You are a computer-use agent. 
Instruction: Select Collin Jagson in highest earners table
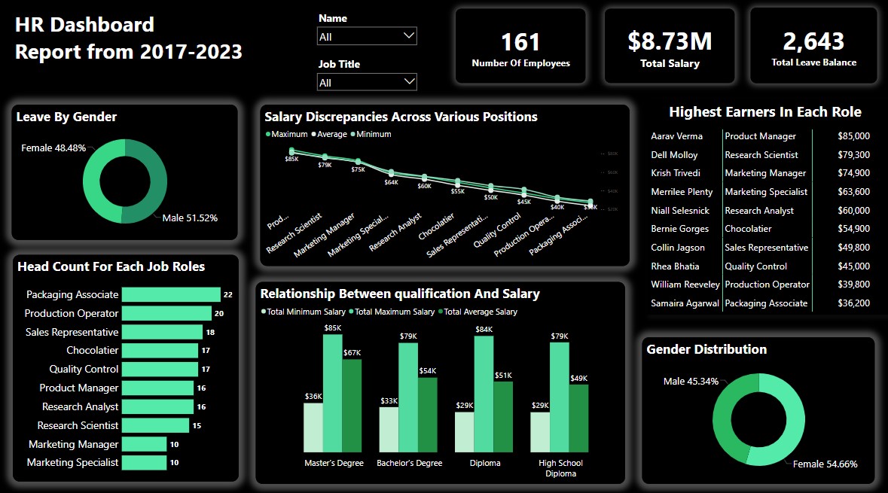pos(678,248)
